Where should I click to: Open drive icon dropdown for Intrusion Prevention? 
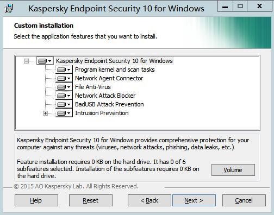(64, 113)
